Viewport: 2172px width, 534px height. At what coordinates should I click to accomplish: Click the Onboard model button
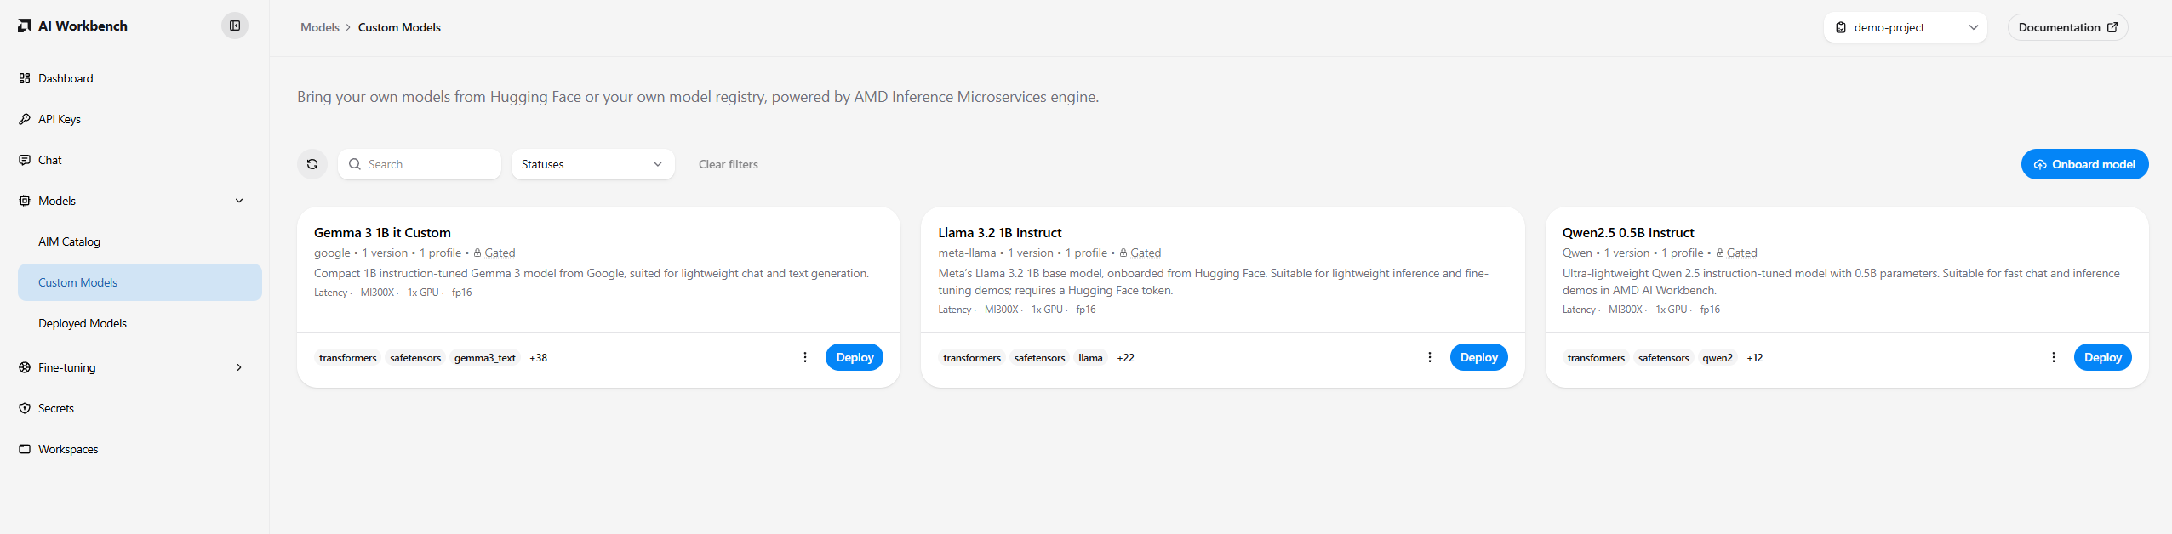coord(2085,164)
